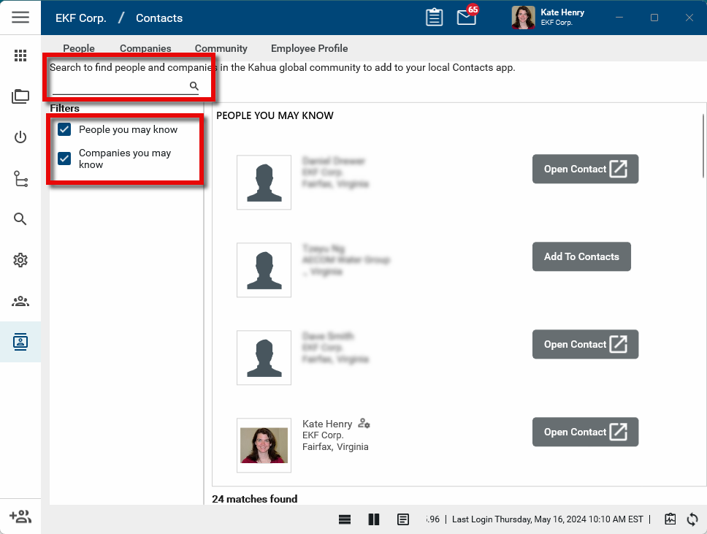Open the messages envelope with 65 badge

[467, 18]
